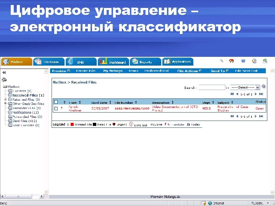Go to first page in upper pager
The image size is (275, 206).
232,94
